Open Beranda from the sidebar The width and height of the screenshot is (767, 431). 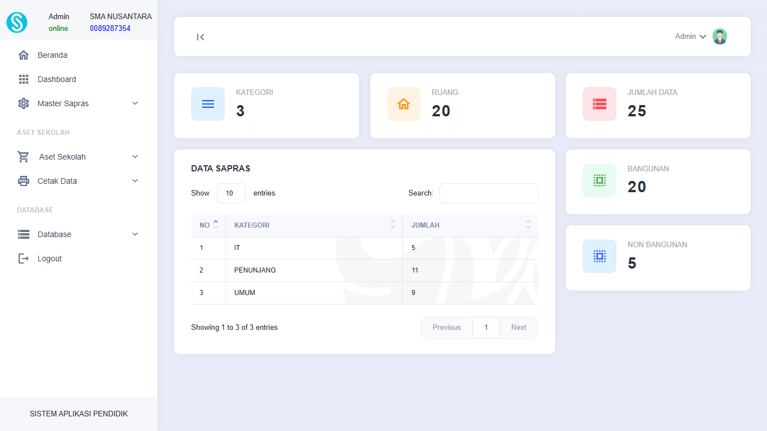(x=52, y=55)
